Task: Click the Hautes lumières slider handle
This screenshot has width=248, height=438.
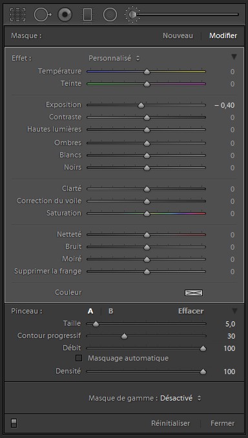Action: click(147, 130)
